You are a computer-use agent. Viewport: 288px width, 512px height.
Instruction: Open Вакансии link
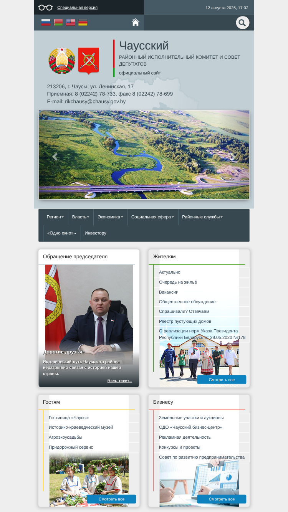(169, 292)
